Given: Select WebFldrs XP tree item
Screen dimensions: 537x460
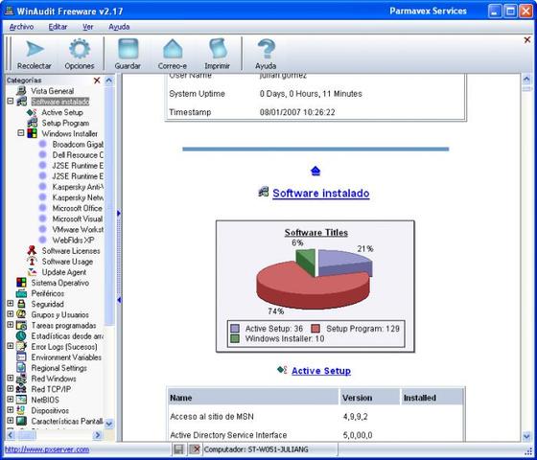Looking at the screenshot, I should coord(73,240).
